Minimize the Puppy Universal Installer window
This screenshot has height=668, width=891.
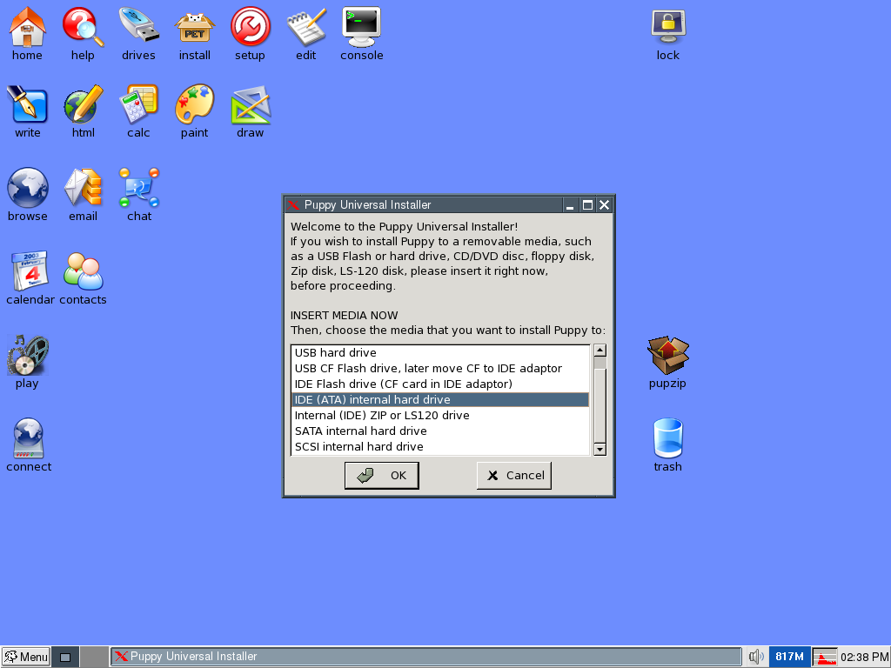pyautogui.click(x=570, y=205)
